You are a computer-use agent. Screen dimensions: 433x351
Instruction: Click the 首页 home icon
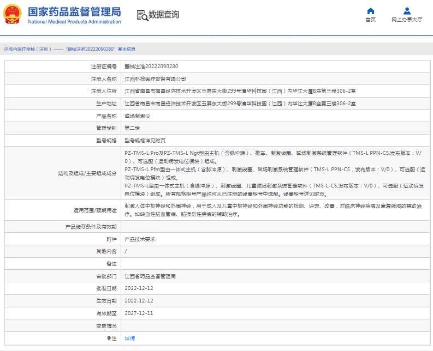pos(370,11)
